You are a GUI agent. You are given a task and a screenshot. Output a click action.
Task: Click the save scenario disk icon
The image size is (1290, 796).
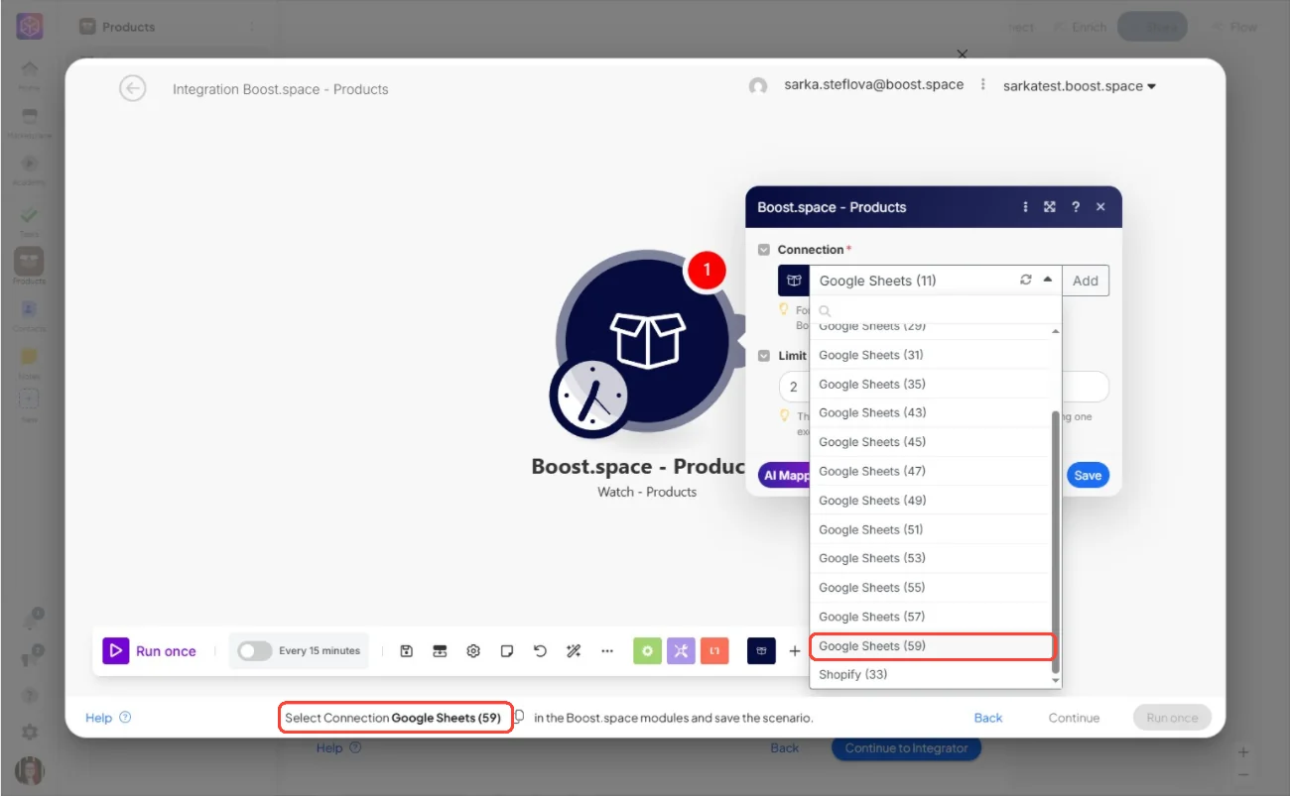click(406, 651)
